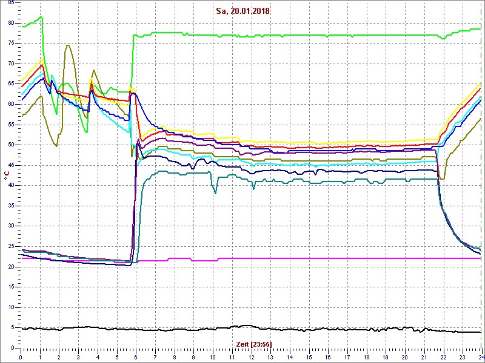Click hour "2" on the time axis
Viewport: 485px width, 363px height.
(x=59, y=357)
